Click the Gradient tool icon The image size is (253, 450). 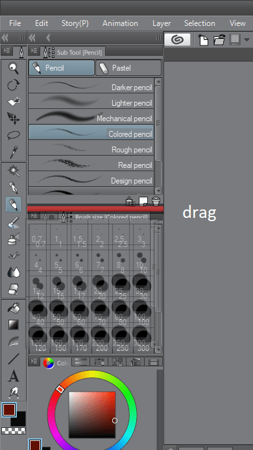14,325
